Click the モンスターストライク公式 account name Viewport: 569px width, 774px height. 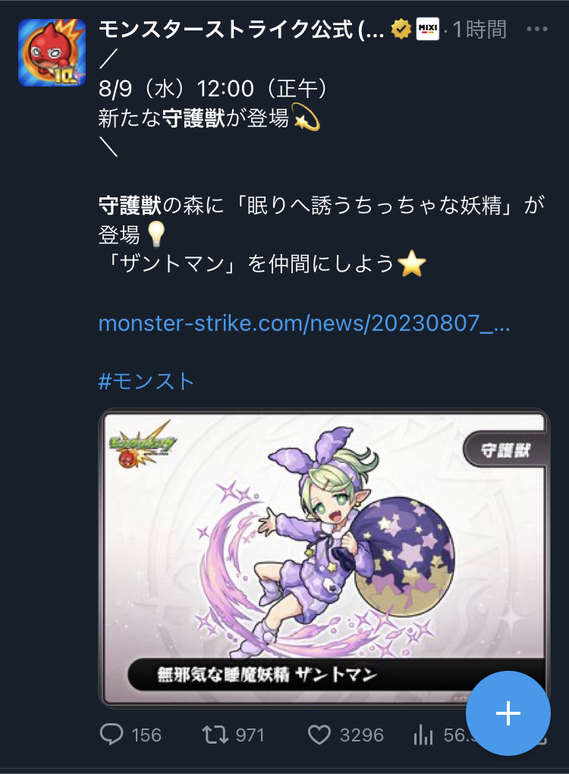pyautogui.click(x=241, y=30)
